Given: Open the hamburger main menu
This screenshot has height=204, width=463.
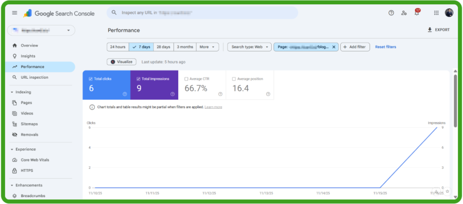Looking at the screenshot, I should 15,13.
